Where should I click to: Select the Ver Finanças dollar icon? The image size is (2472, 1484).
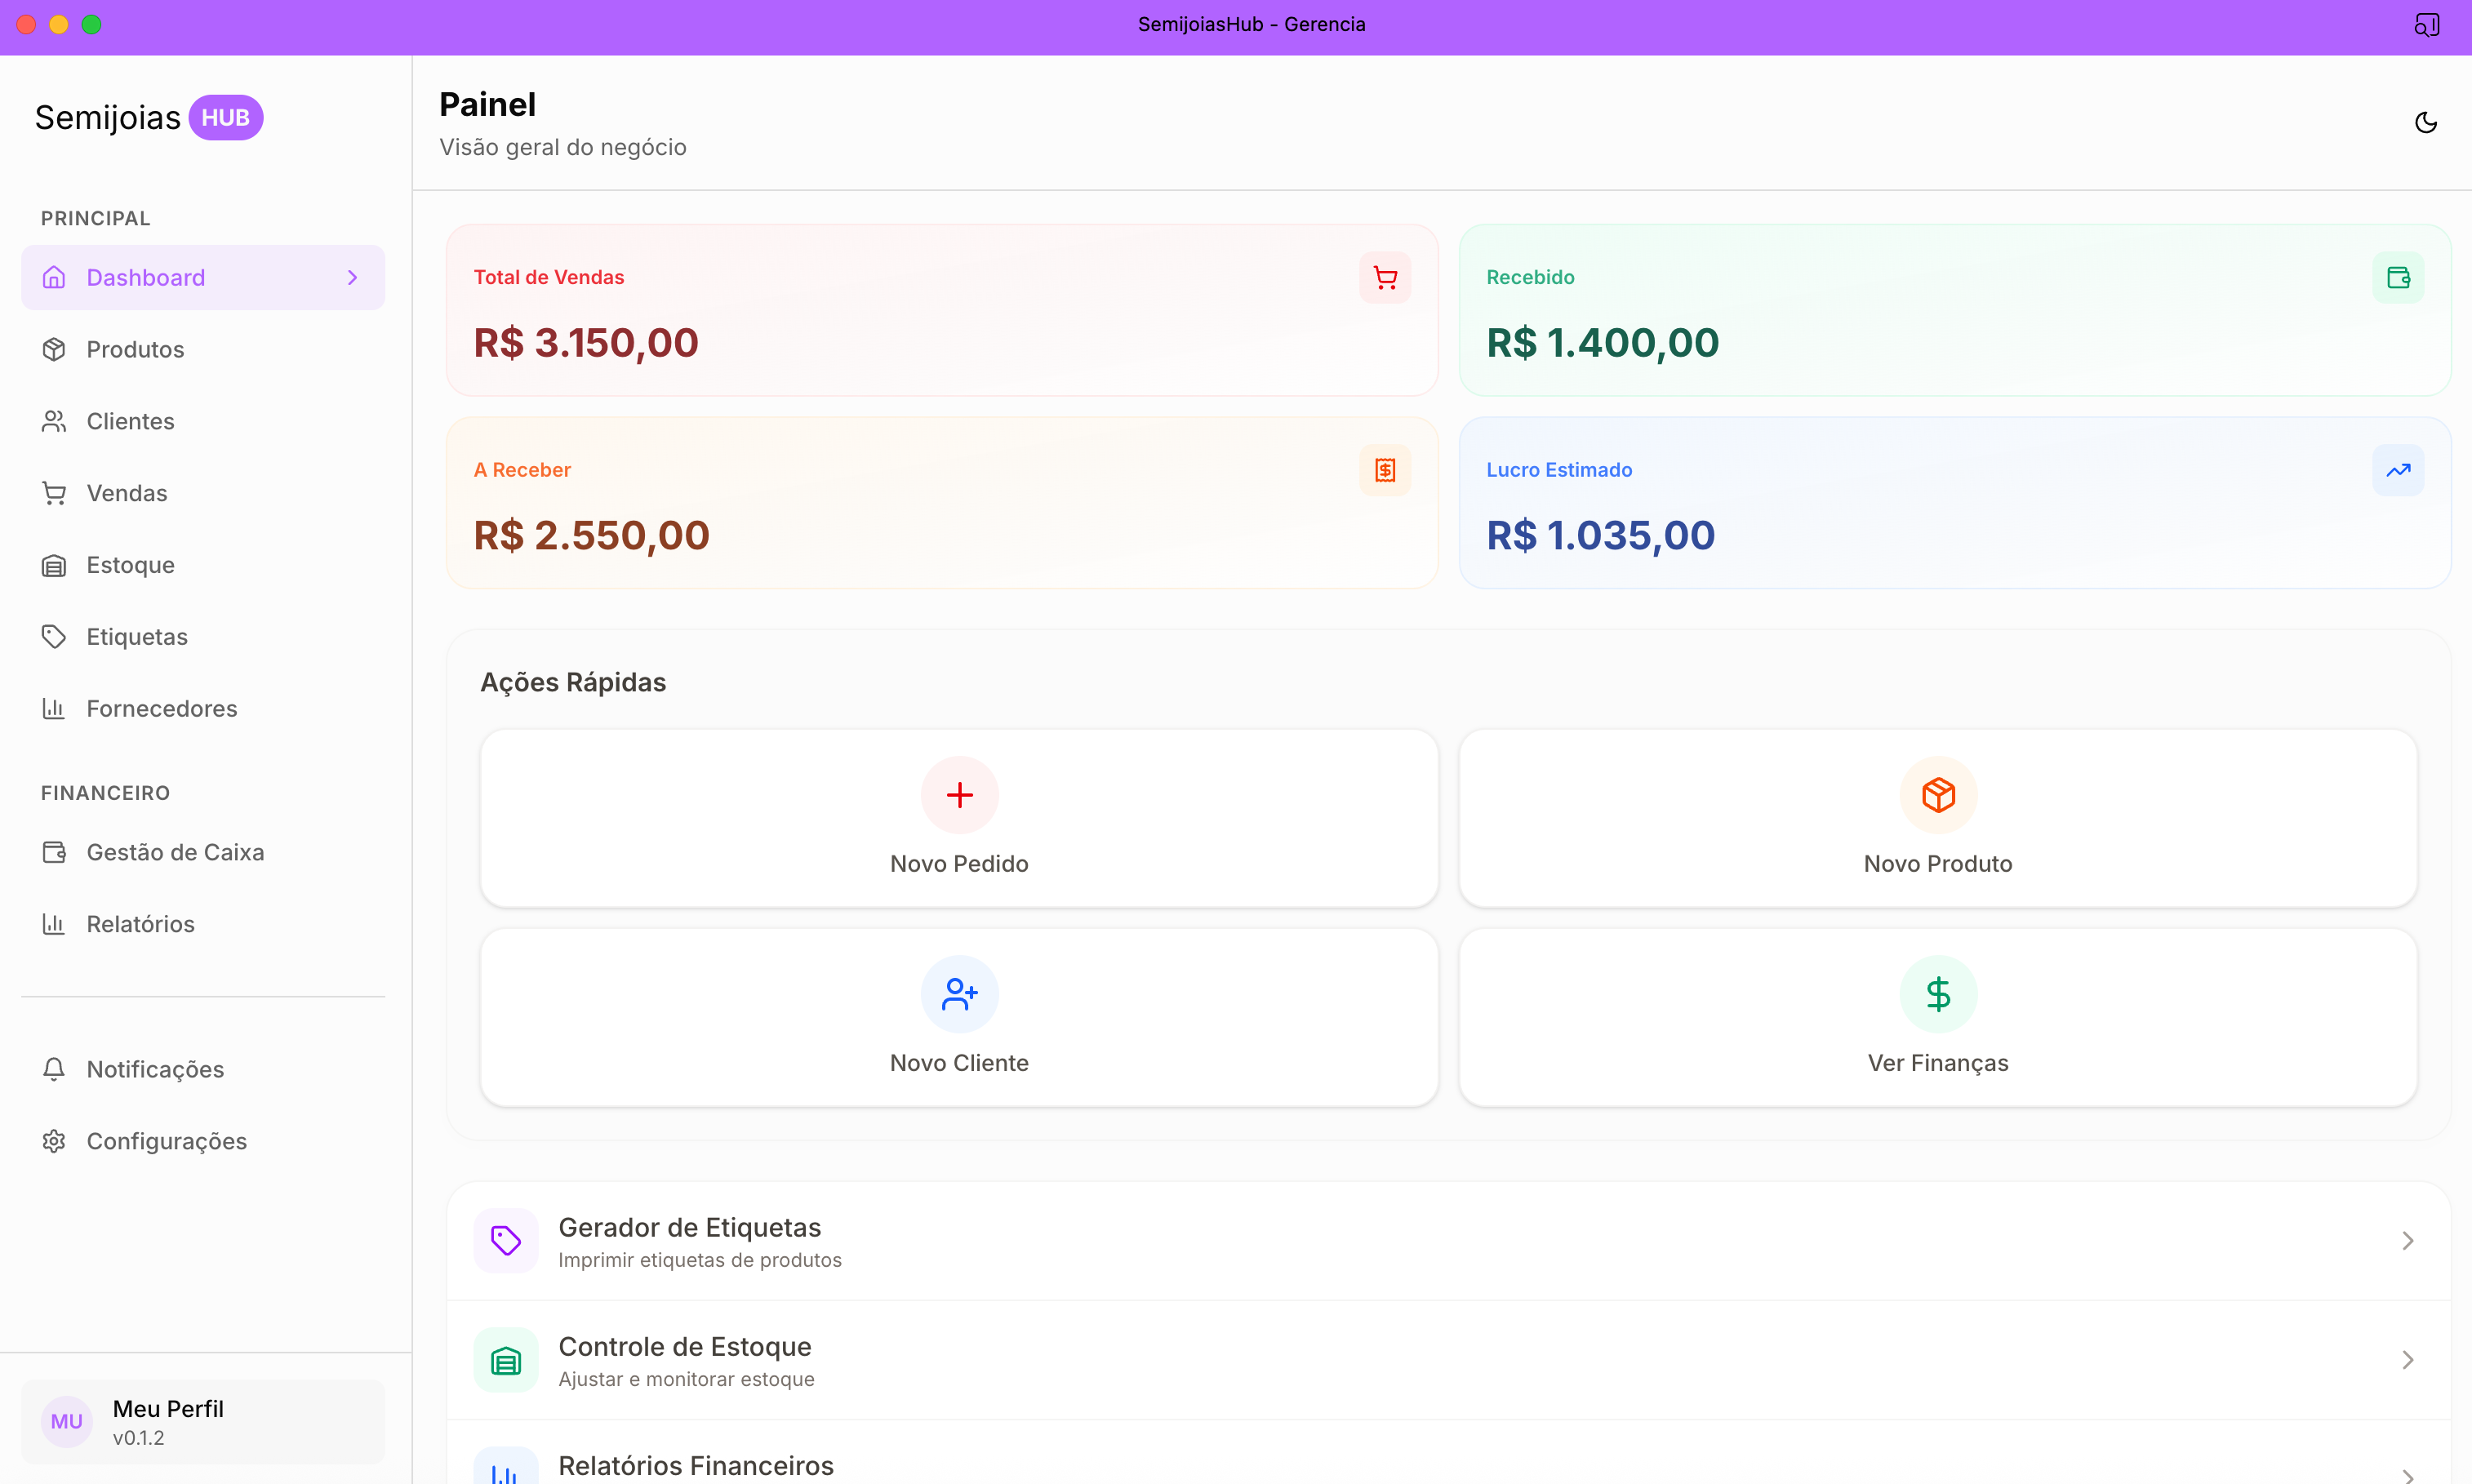(1938, 994)
